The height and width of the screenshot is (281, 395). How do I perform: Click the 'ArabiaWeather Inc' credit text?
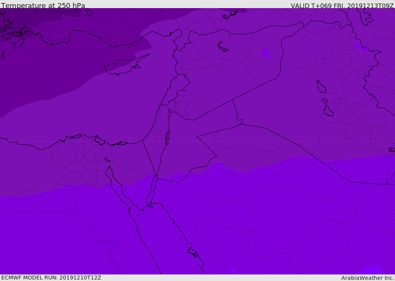[367, 278]
